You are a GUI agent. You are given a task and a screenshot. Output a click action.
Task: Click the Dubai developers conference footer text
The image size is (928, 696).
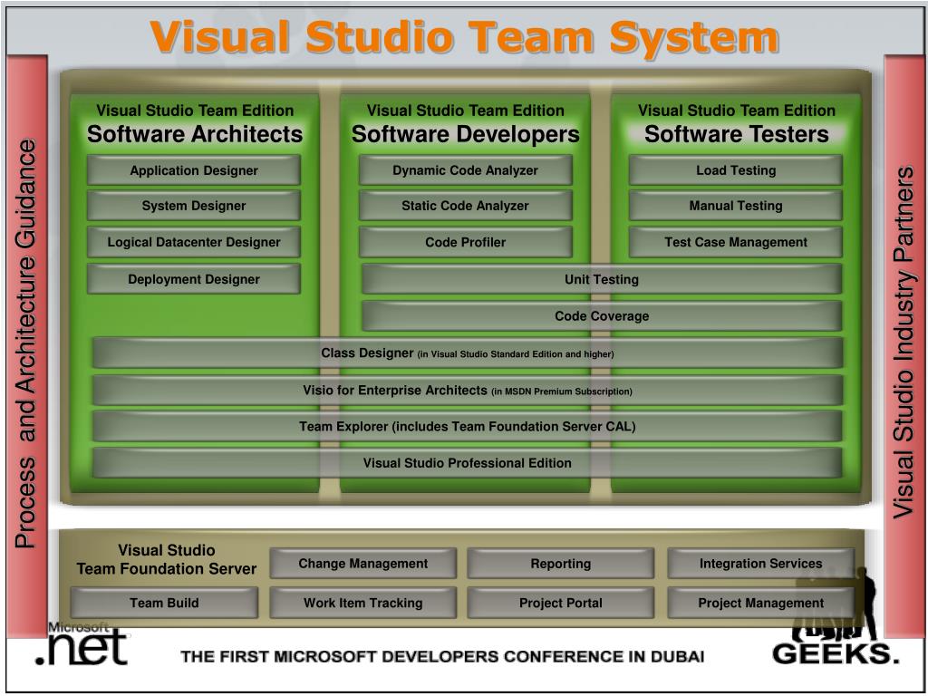point(442,656)
